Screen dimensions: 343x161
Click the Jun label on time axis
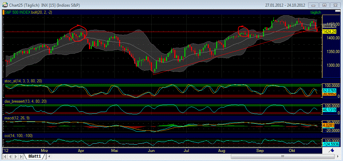[151, 151]
